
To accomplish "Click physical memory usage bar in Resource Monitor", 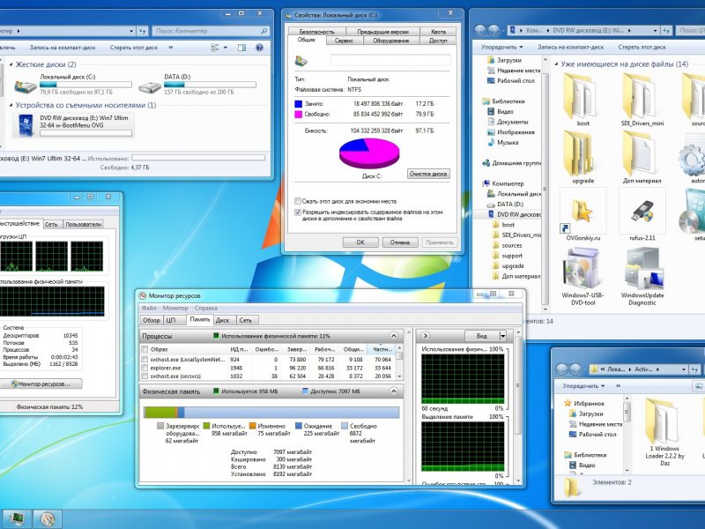I will point(271,412).
